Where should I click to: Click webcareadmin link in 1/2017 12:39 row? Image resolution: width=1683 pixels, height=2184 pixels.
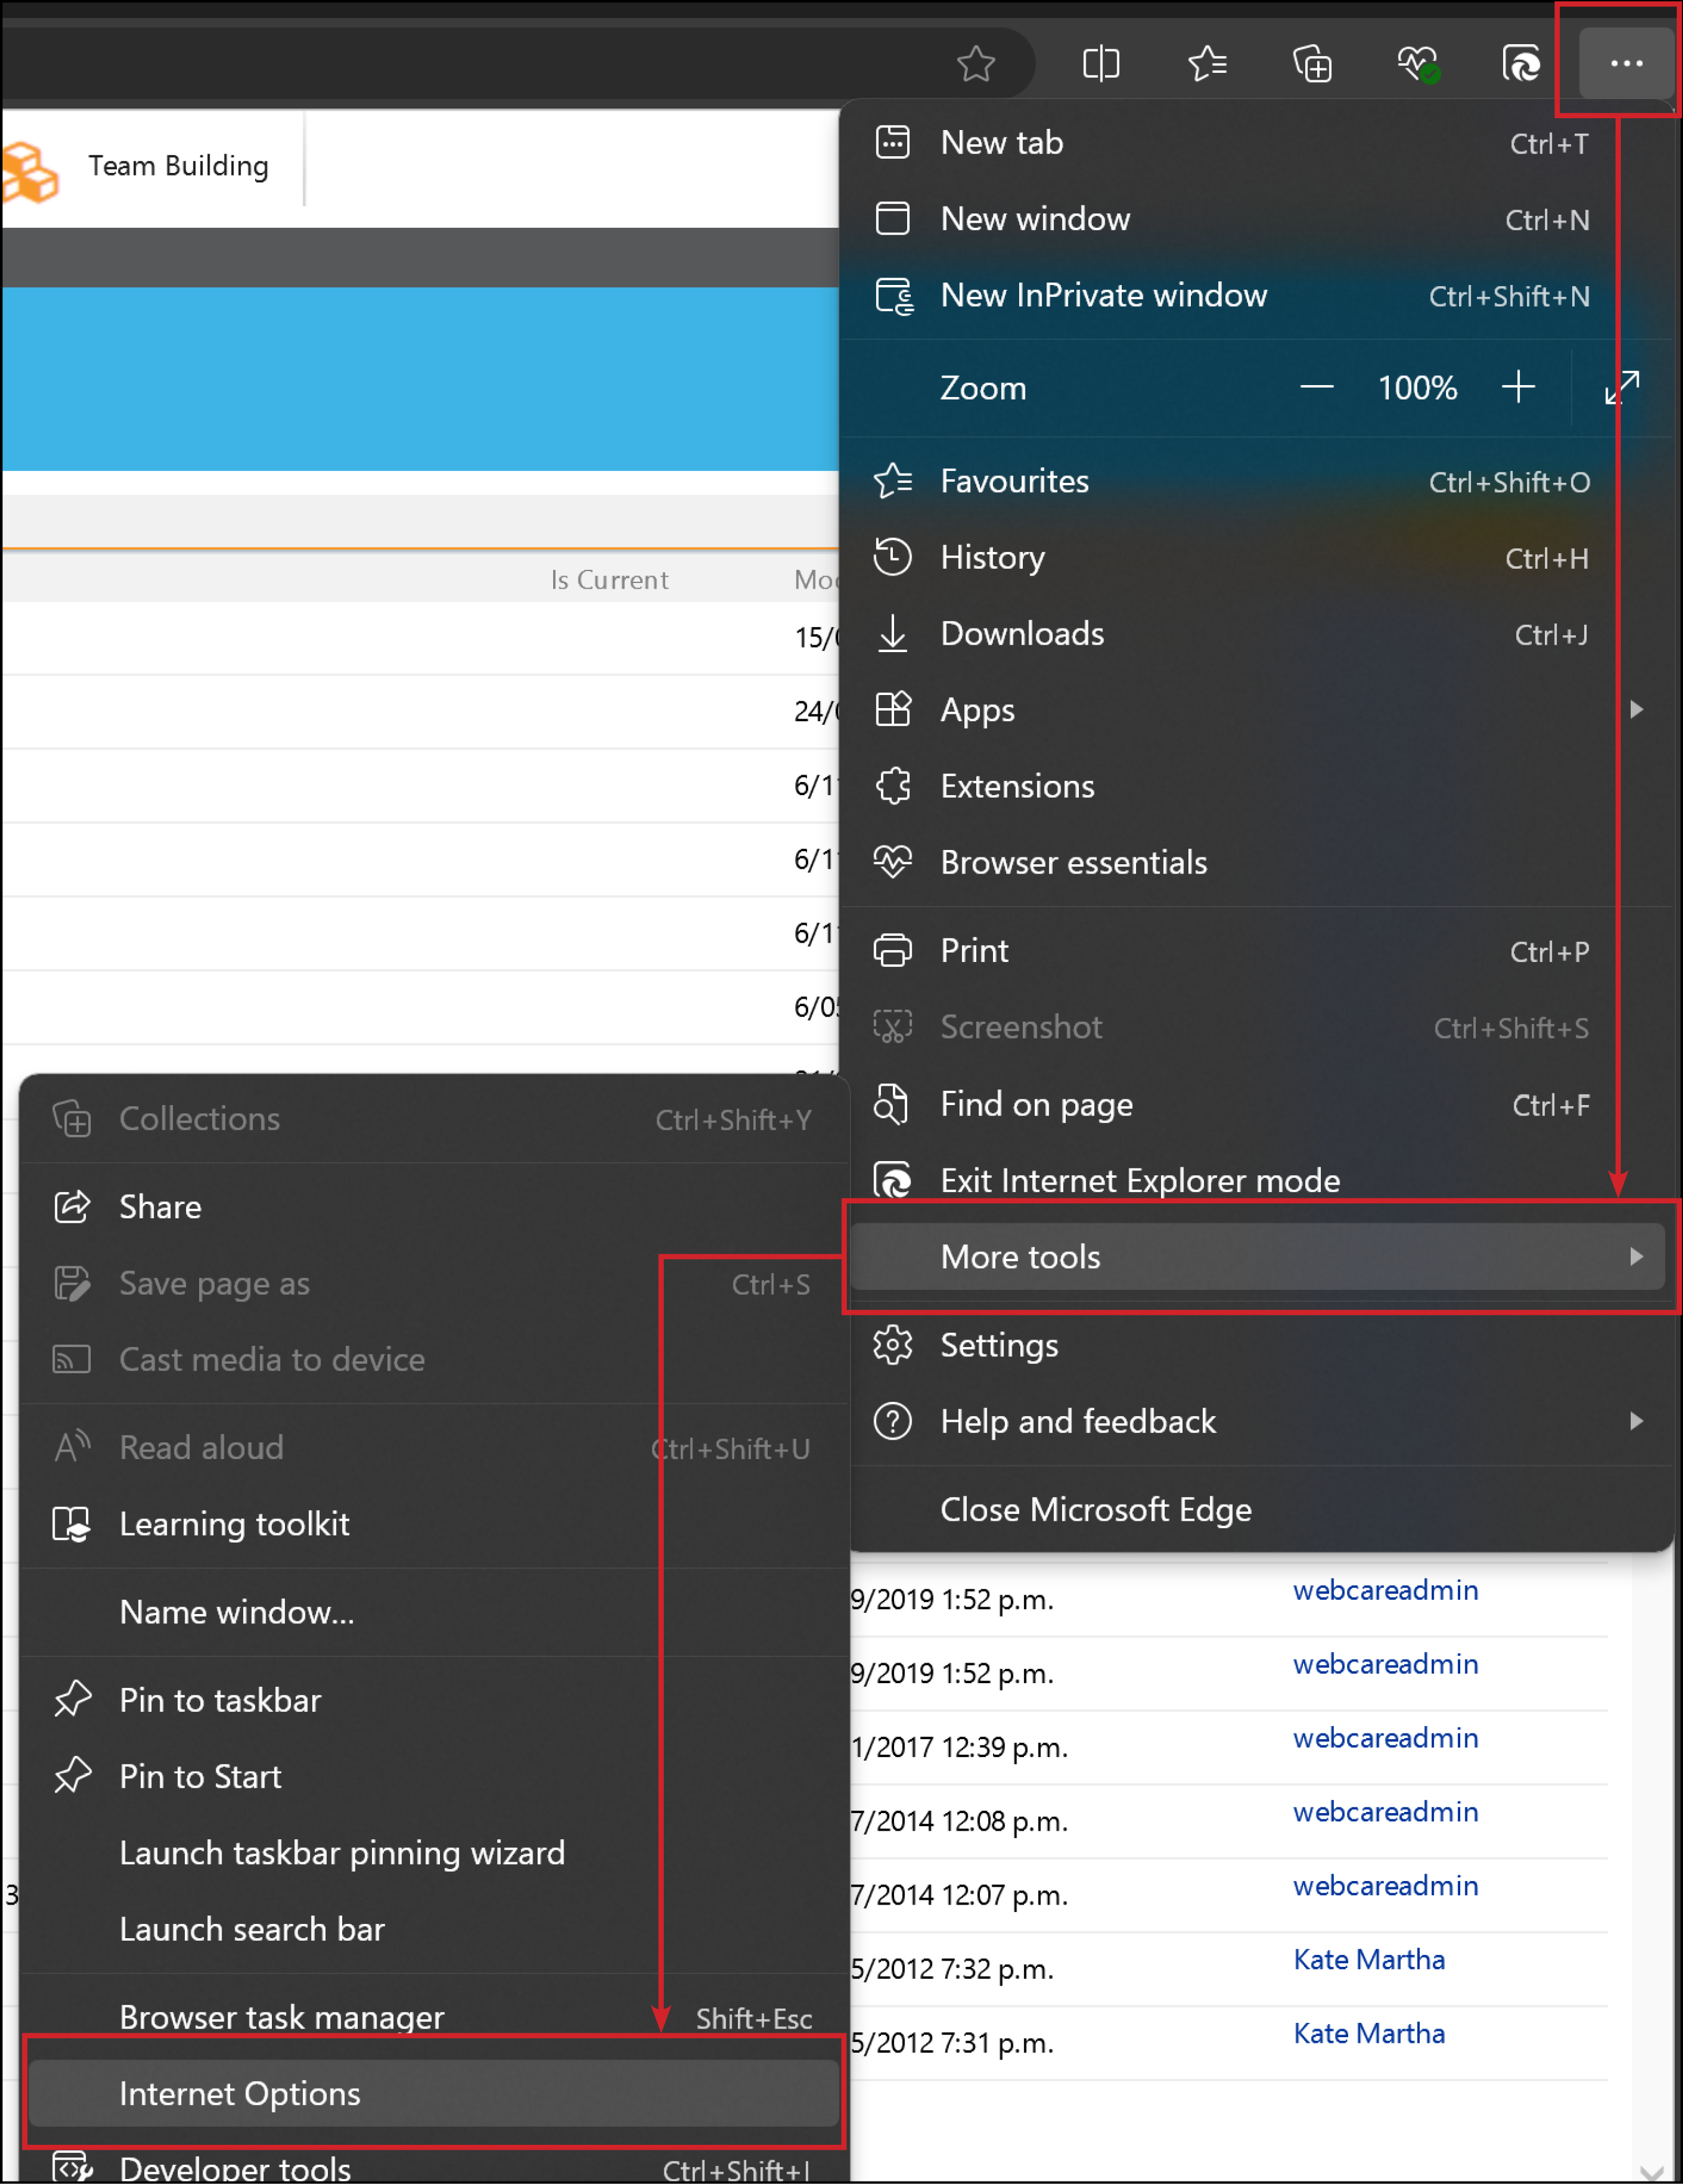[1385, 1739]
